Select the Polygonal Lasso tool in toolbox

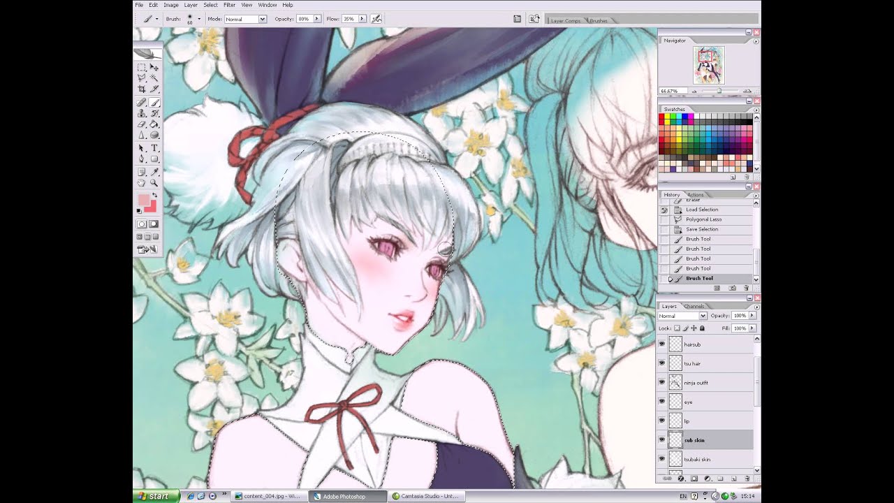tap(142, 78)
